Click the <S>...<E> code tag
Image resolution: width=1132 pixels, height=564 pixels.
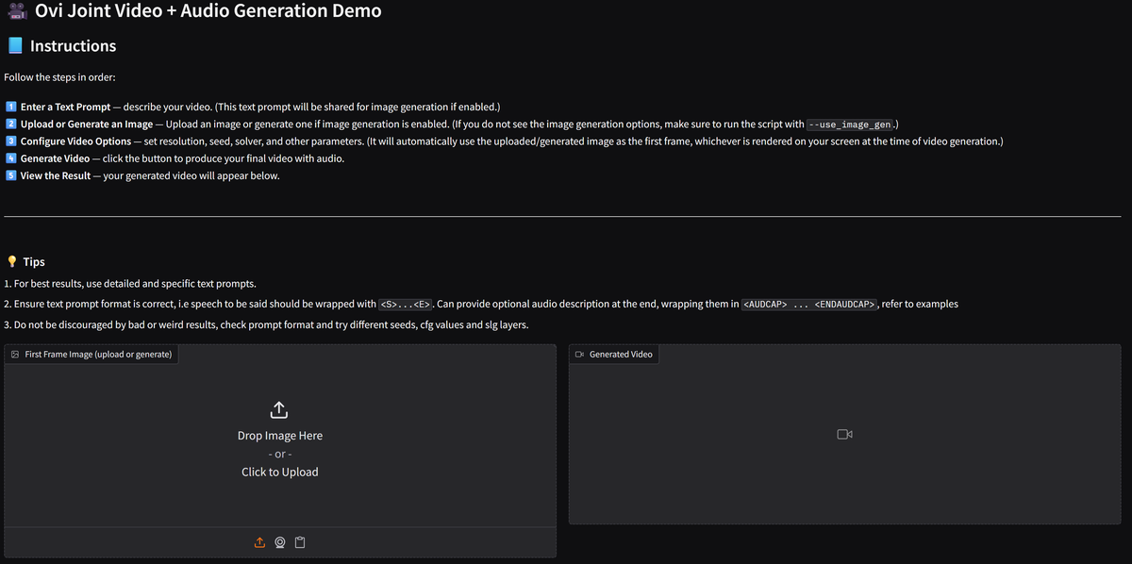coord(406,305)
